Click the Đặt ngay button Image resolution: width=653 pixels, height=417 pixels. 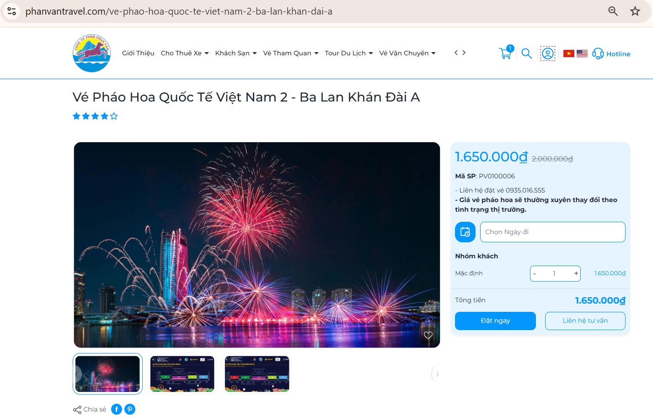coord(495,321)
